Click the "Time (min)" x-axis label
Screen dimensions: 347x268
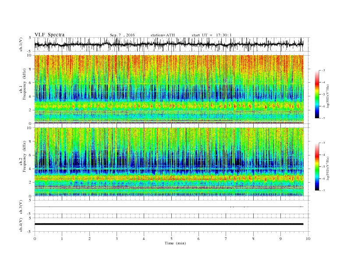click(175, 243)
